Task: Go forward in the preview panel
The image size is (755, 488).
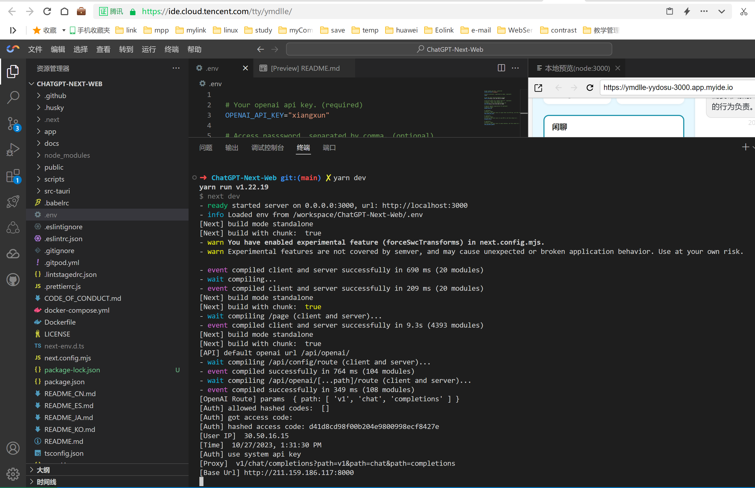Action: 574,88
